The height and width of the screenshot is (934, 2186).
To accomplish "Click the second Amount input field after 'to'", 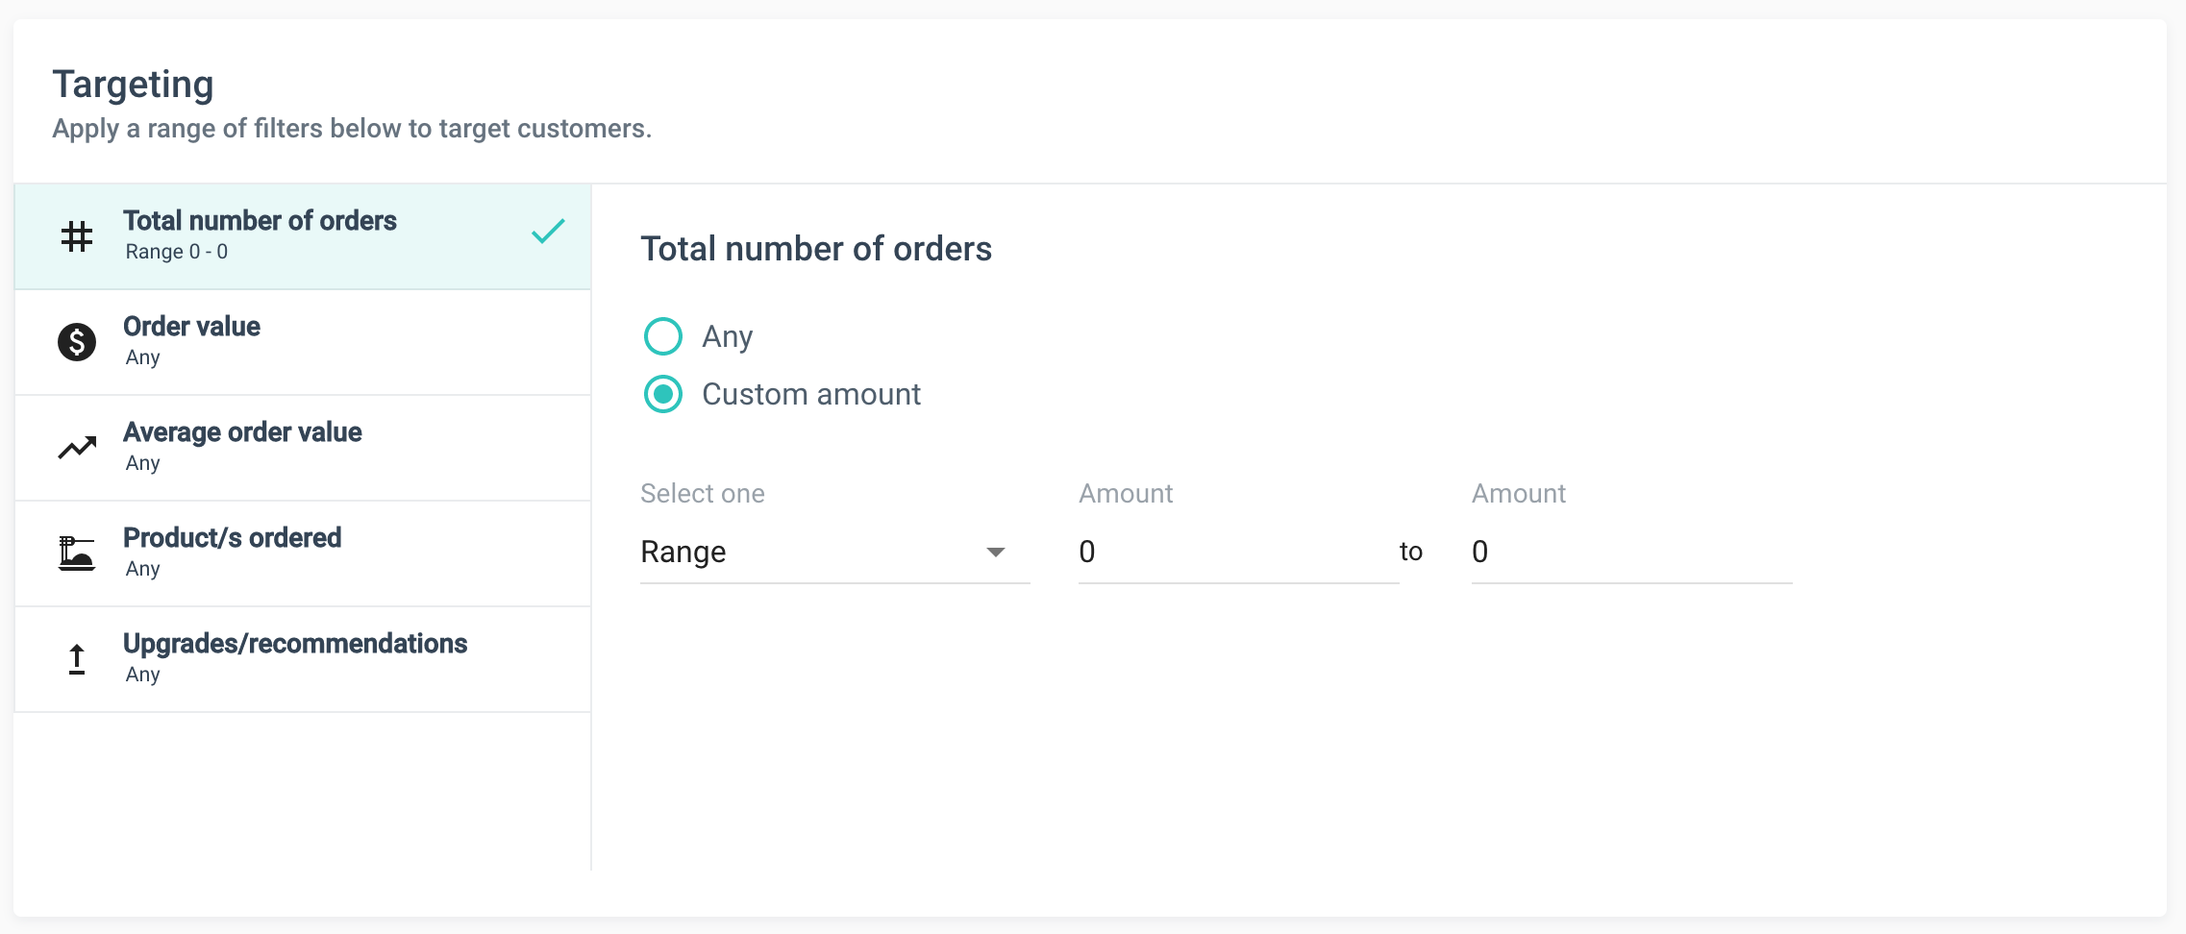I will click(1630, 552).
